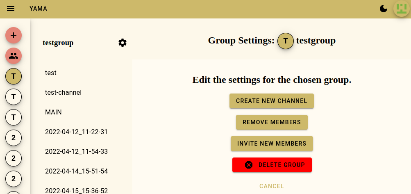Open testgroup settings gear icon
This screenshot has height=194, width=411.
pyautogui.click(x=123, y=43)
